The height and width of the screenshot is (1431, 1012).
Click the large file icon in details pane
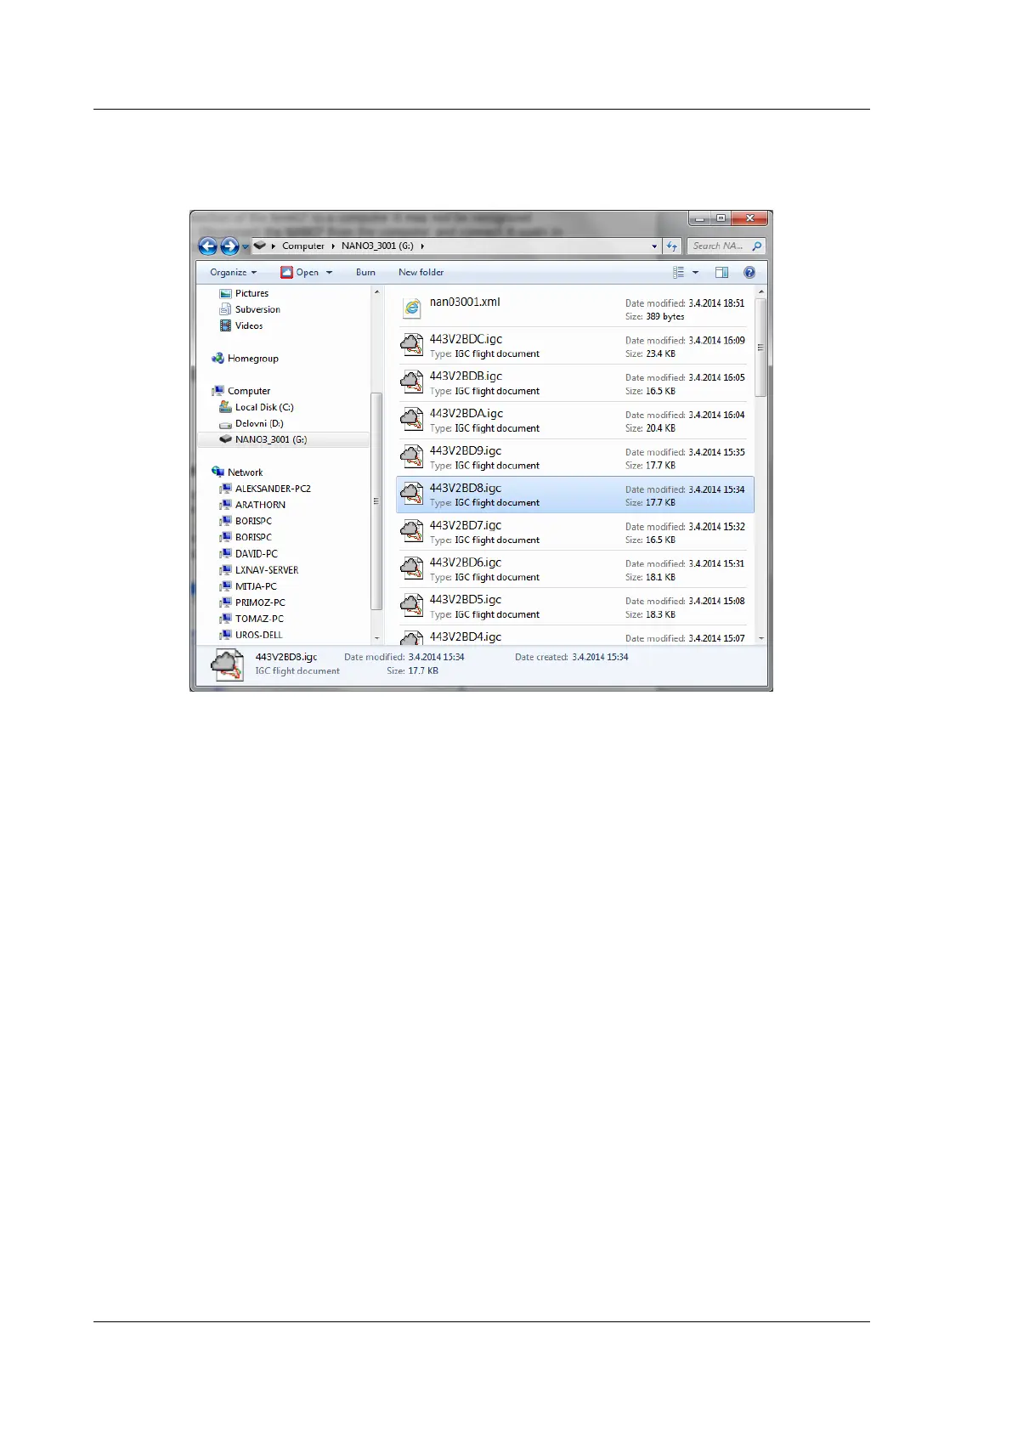tap(228, 665)
